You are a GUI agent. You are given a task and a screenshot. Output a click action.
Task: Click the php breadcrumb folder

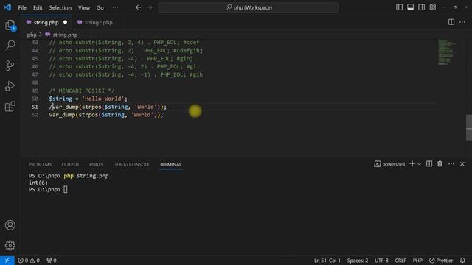pos(32,35)
